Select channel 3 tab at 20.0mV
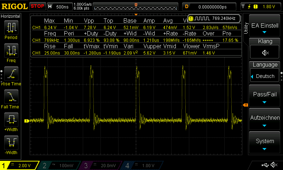 [101, 165]
